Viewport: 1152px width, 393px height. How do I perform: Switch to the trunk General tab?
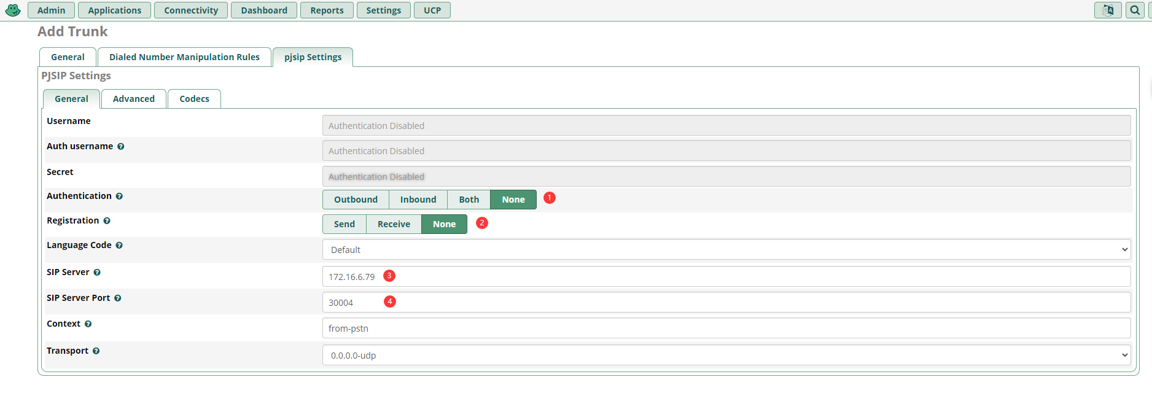pyautogui.click(x=68, y=57)
